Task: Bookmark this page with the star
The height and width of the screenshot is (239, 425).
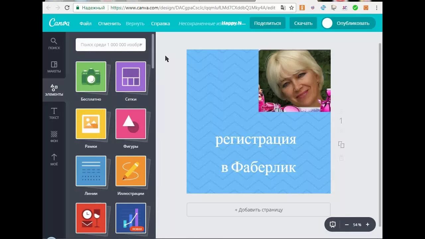Action: [292, 7]
